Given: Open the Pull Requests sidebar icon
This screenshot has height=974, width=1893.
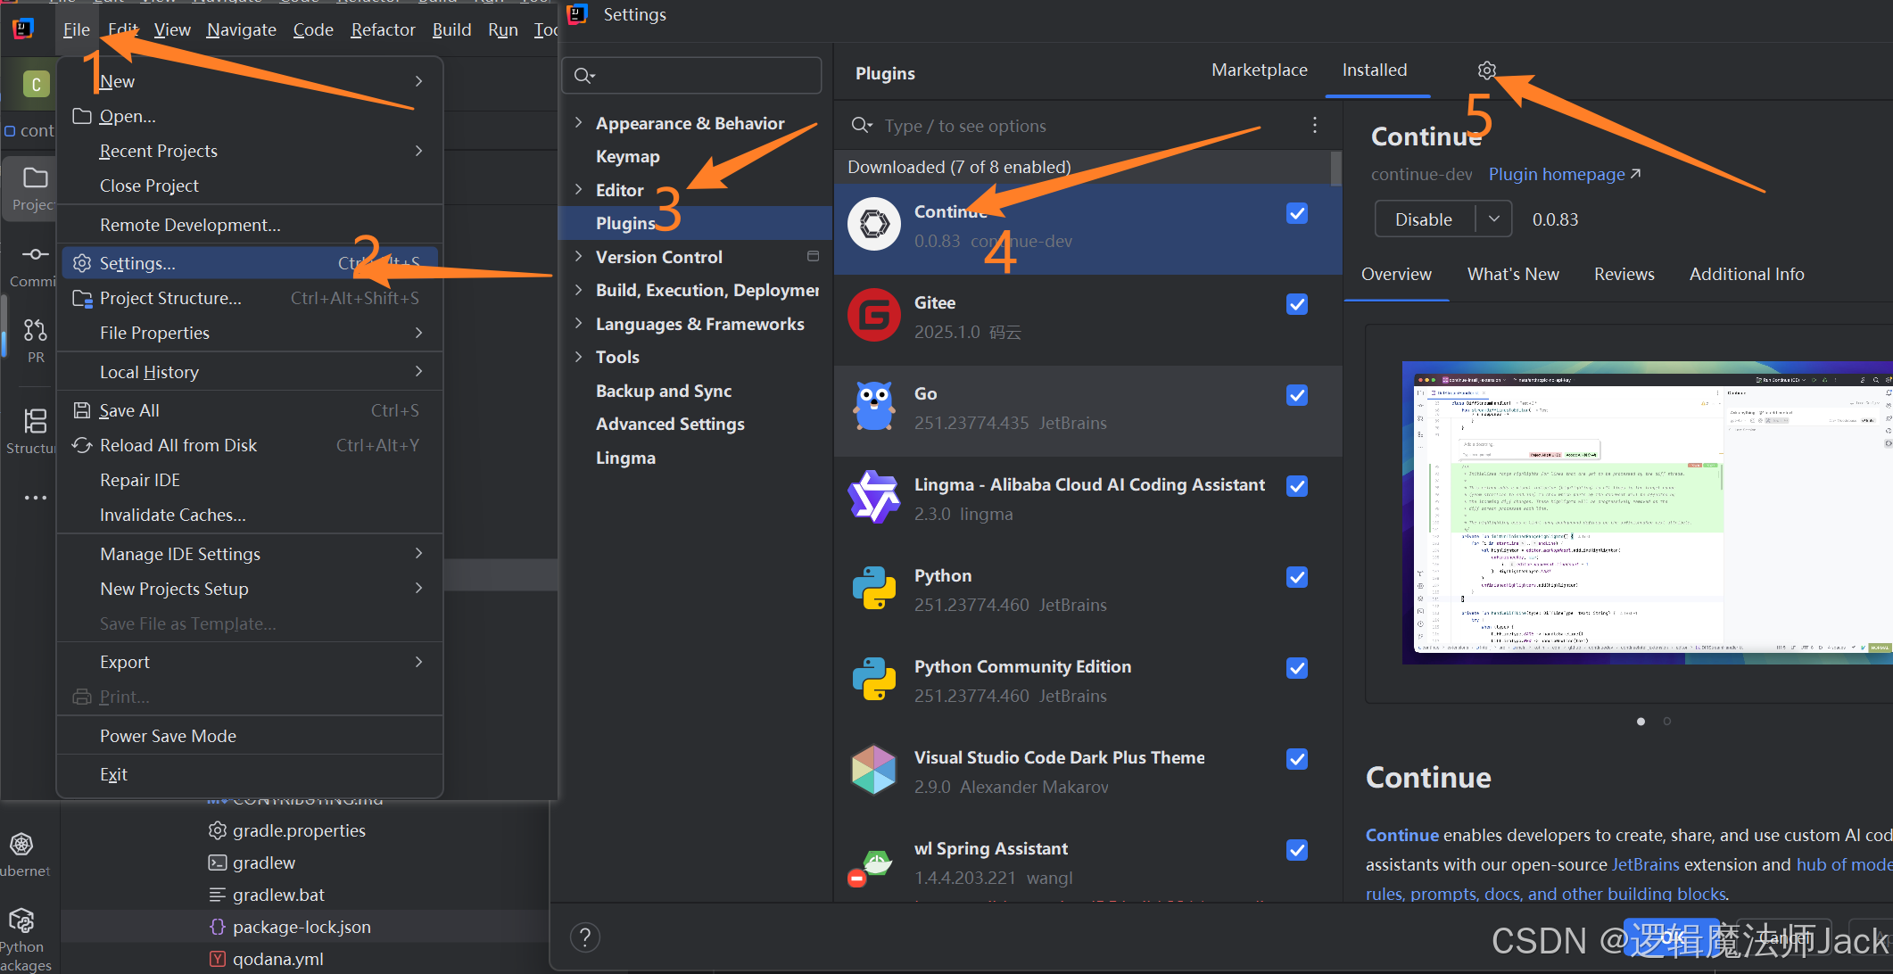Looking at the screenshot, I should click(x=35, y=331).
